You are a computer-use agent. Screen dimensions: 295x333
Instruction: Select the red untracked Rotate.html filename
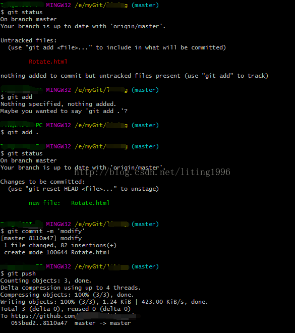[x=48, y=62]
